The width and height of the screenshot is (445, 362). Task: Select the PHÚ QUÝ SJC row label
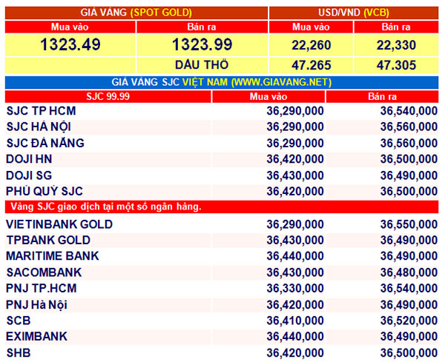coord(44,191)
